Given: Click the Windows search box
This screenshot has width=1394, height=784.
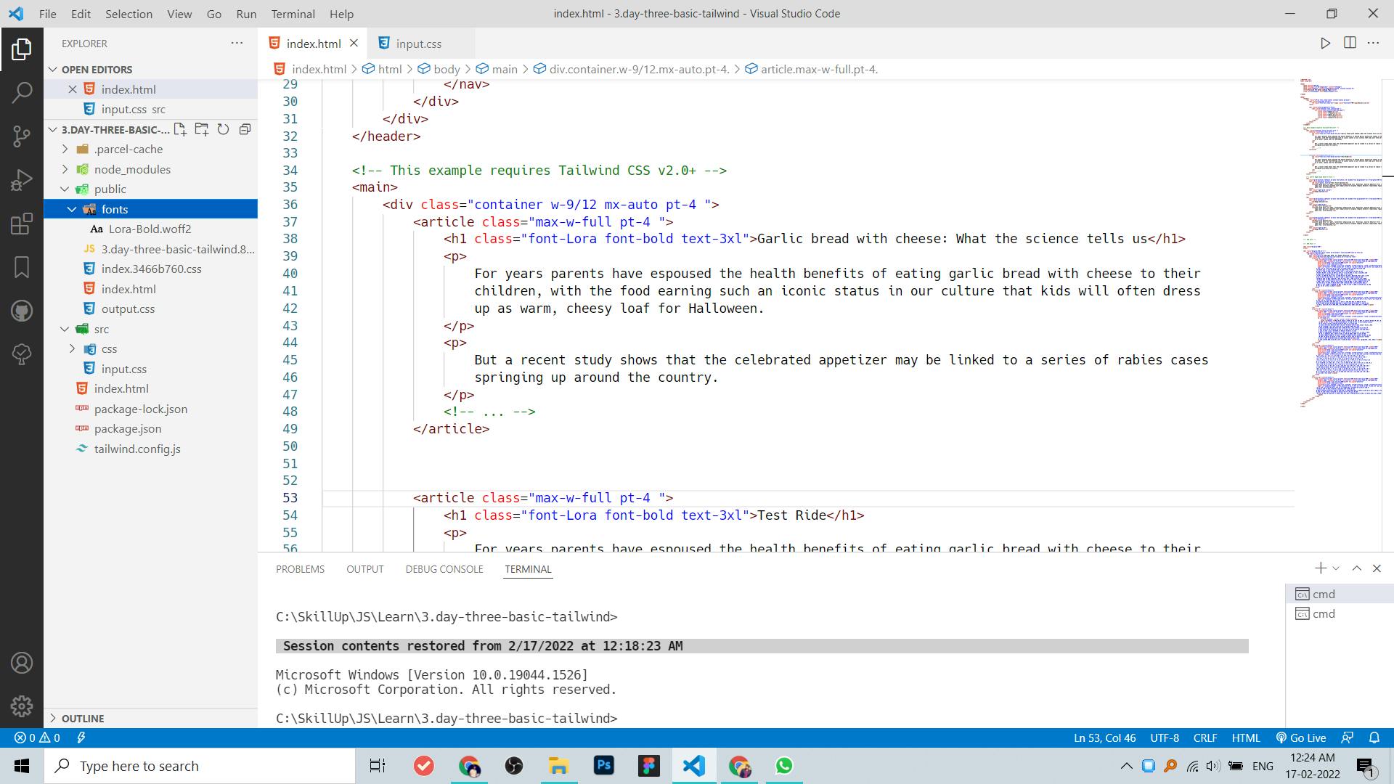Looking at the screenshot, I should (x=200, y=766).
